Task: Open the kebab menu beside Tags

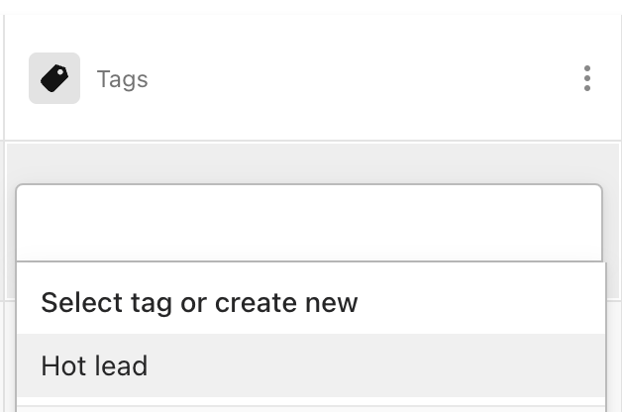Action: tap(587, 78)
